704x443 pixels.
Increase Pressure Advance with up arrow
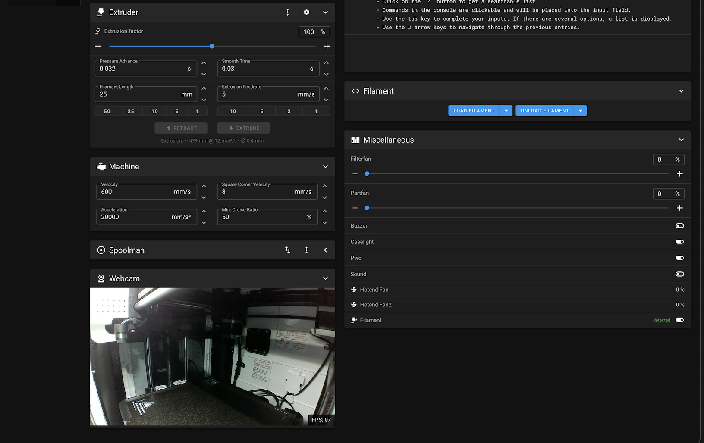[204, 63]
